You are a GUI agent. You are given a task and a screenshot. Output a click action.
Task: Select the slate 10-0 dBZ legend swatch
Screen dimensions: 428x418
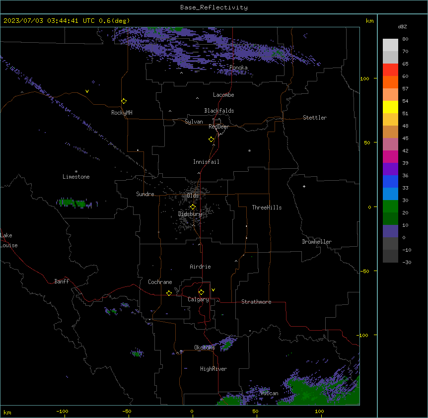pos(390,231)
